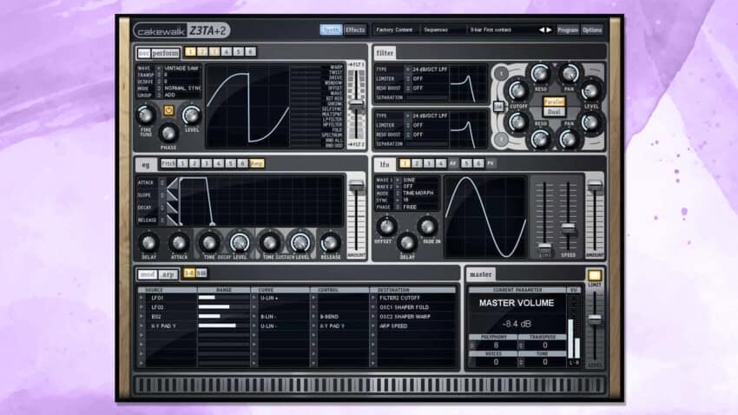738x415 pixels.
Task: Click the LFO Speed slider handle
Action: [568, 228]
